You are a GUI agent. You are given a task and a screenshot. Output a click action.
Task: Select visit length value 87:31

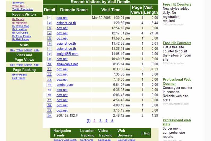coord(154,69)
